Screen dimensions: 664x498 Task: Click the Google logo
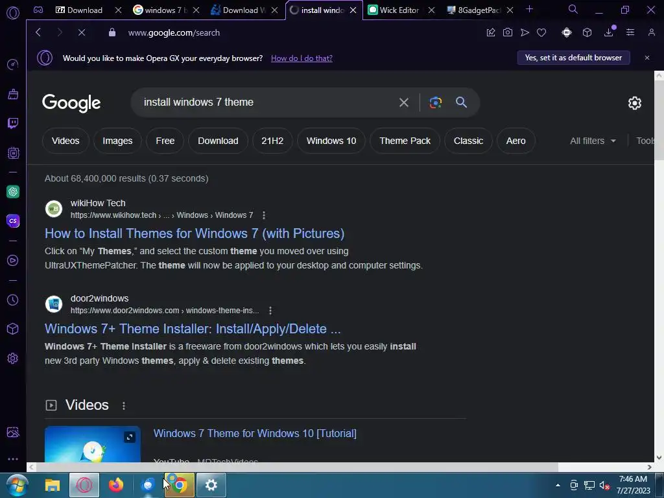[x=71, y=103]
